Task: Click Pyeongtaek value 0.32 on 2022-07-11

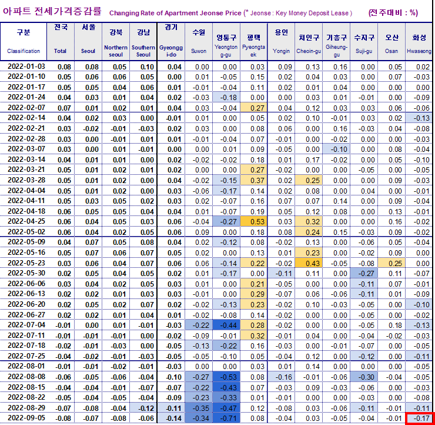Action: (x=254, y=336)
